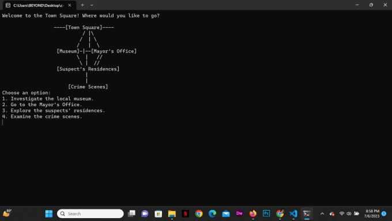Screen dimensions: 392x221
Task: Open the notification badge in the tray
Action: tap(384, 213)
